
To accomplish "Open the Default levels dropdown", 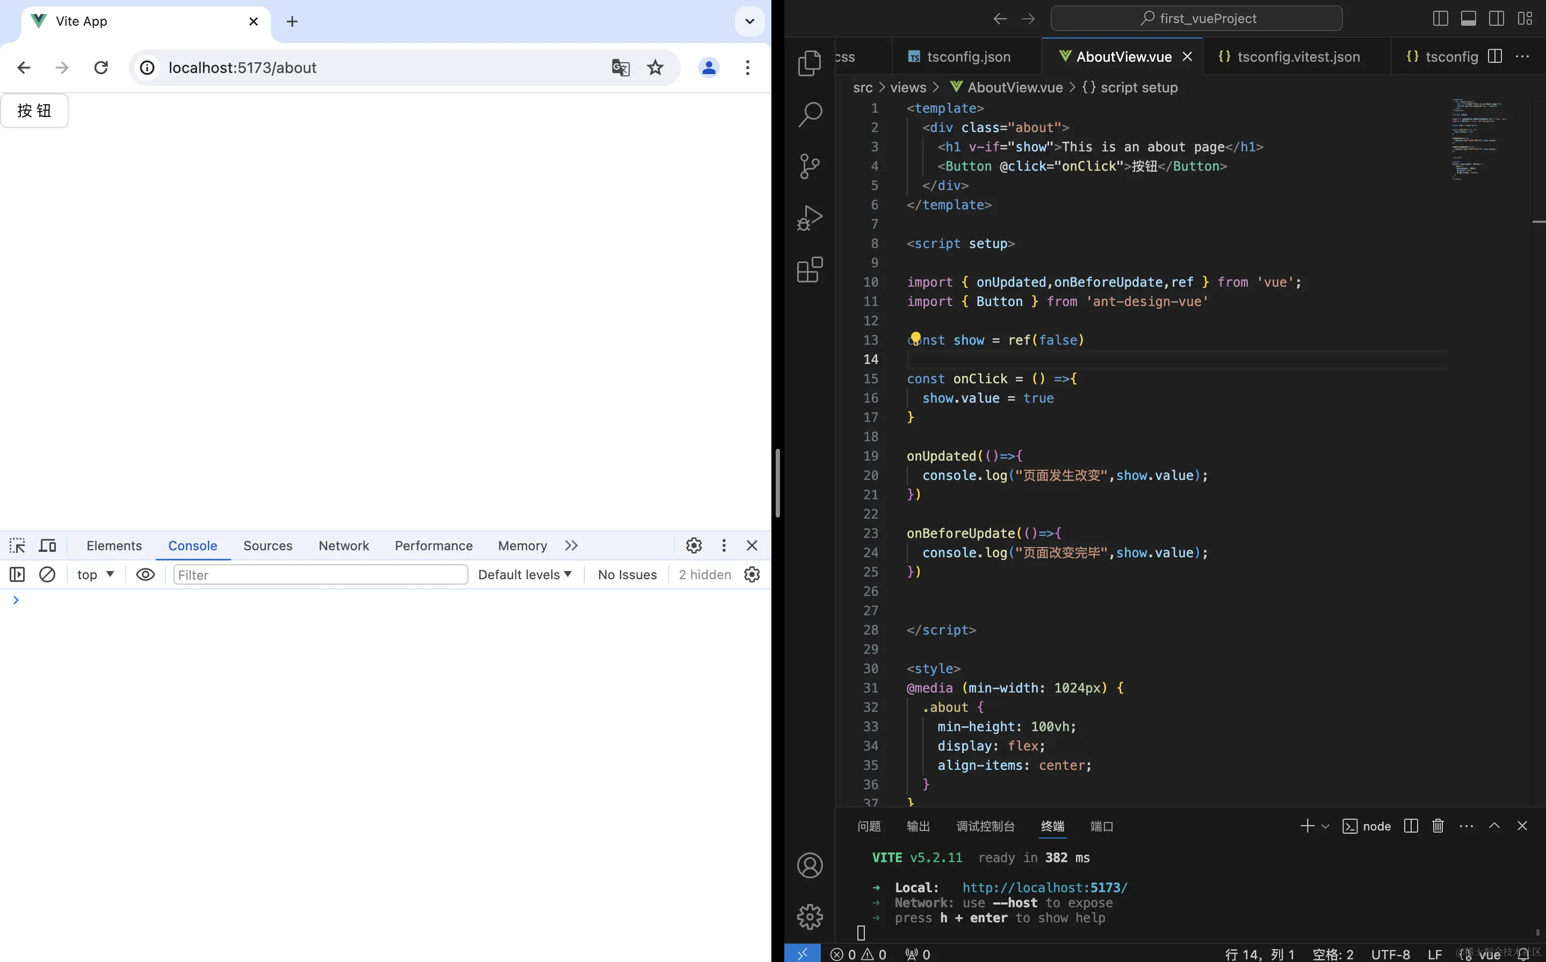I will click(524, 574).
